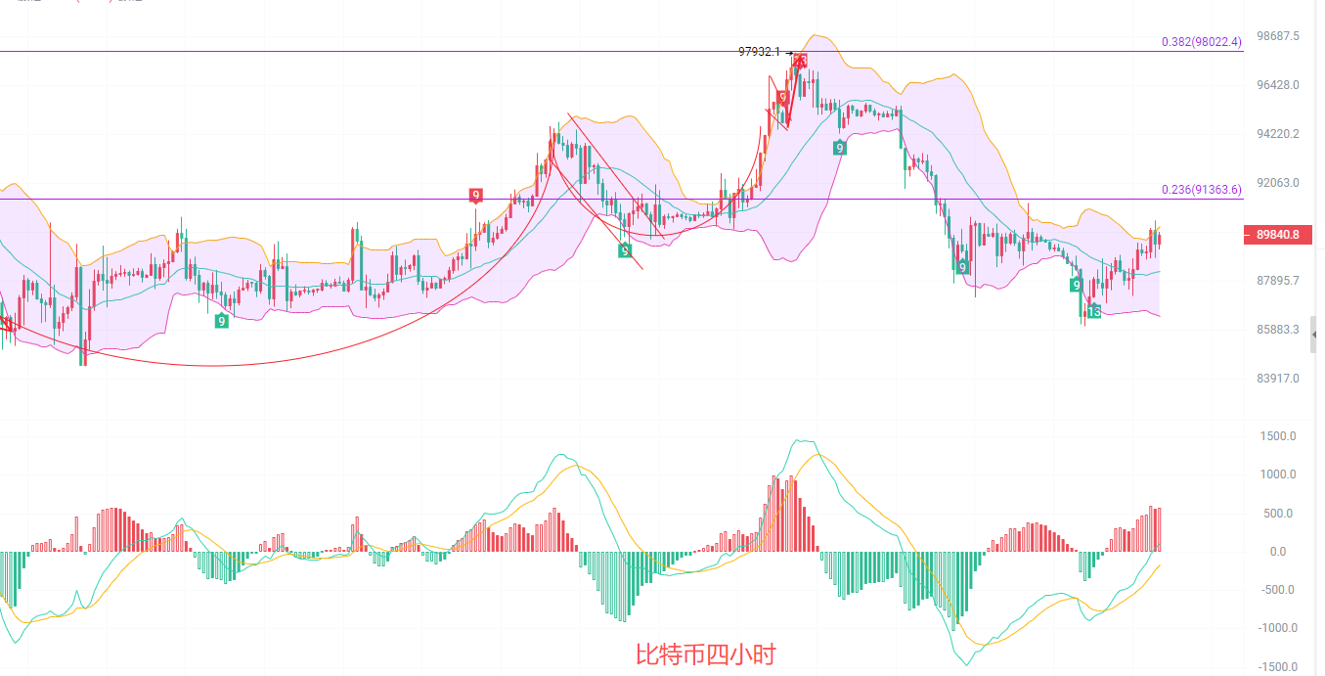Expand the side panel arrow on the right edge
1325x676 pixels.
[1316, 335]
